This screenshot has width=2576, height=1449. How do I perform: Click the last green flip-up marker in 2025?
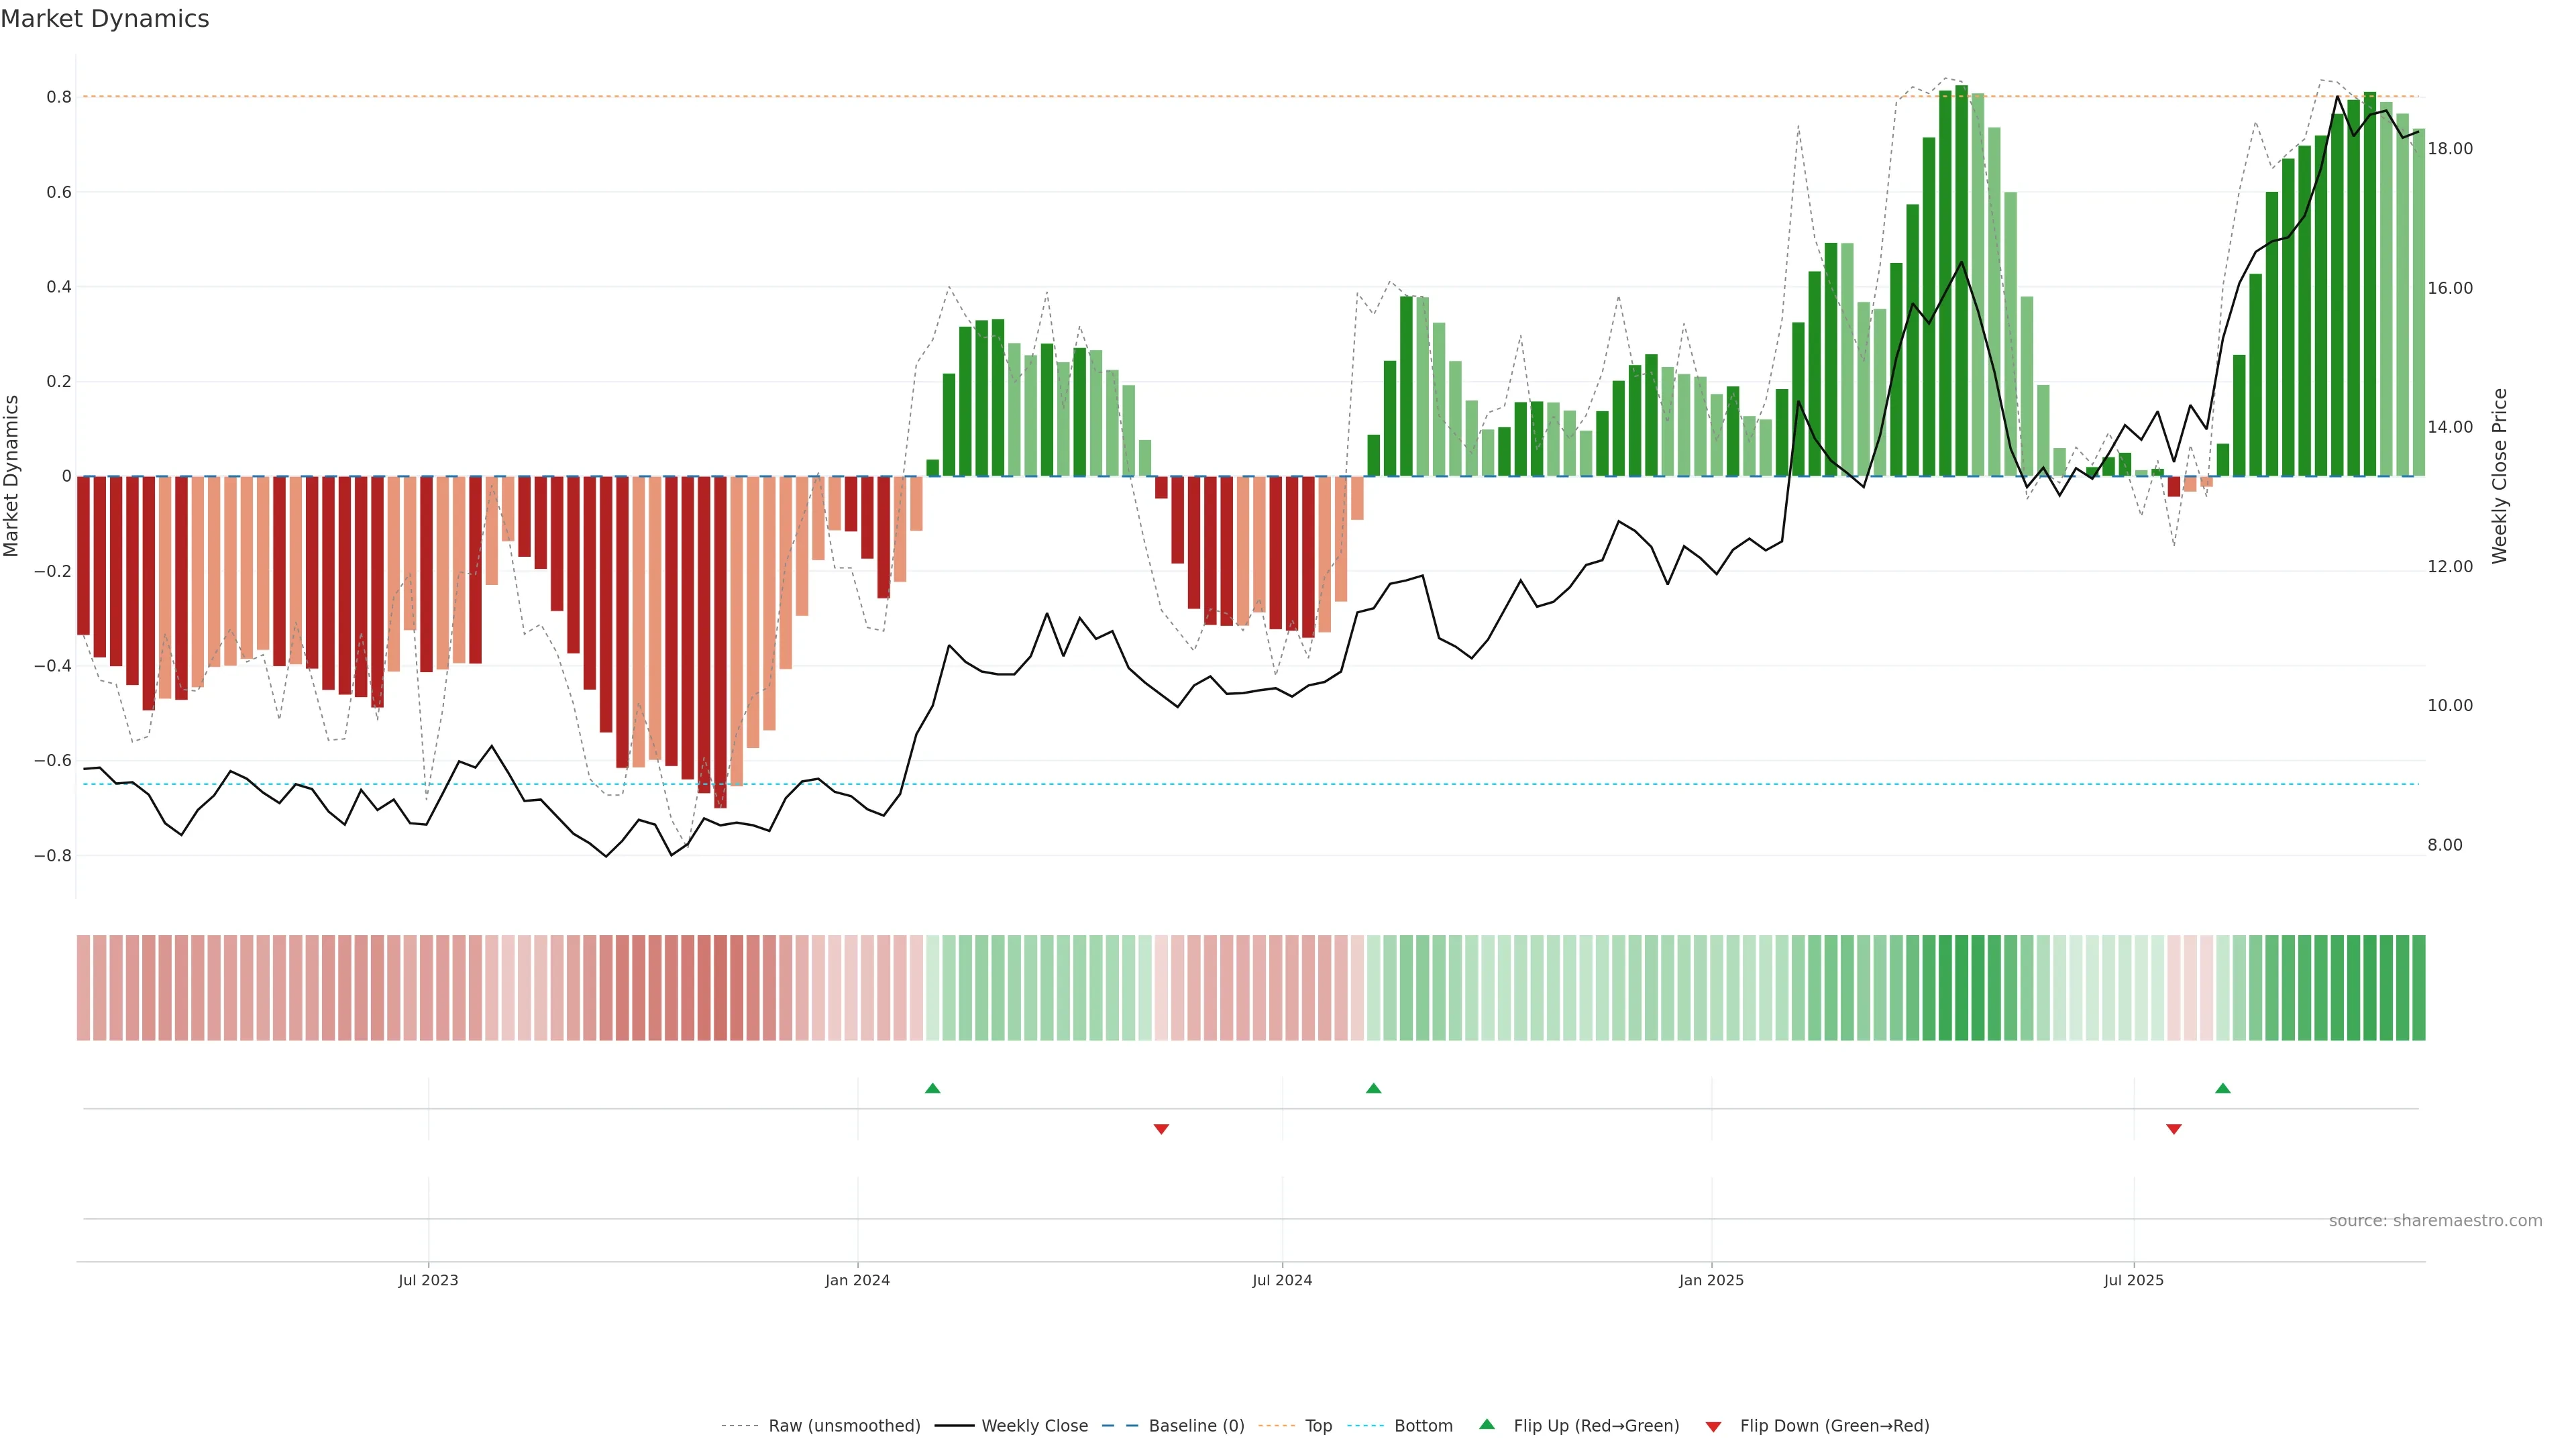[2222, 1088]
